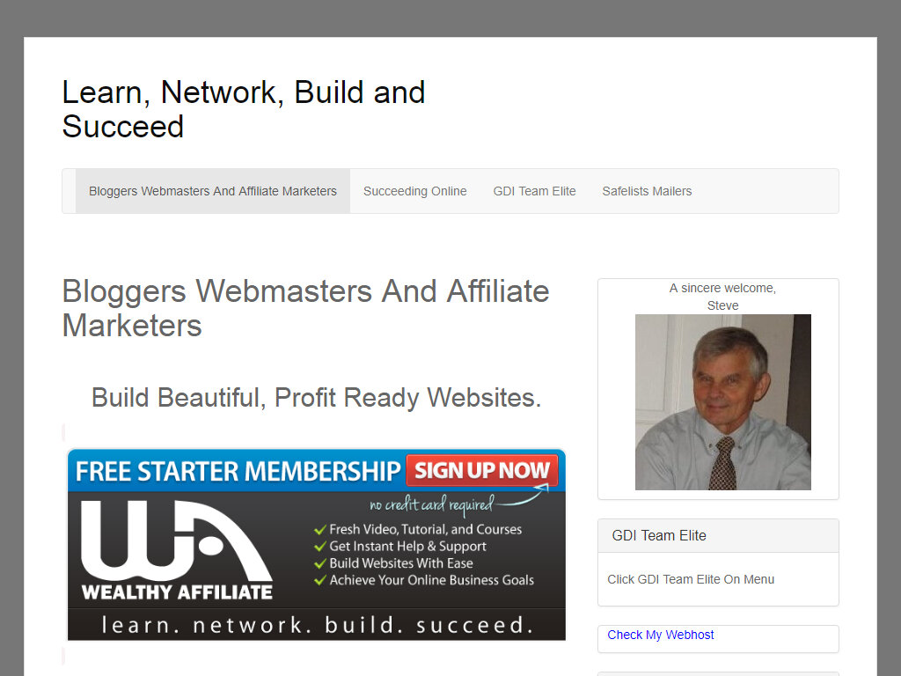The height and width of the screenshot is (676, 901).
Task: Click the 'learn. network. build. succeed.' banner footer
Action: coord(317,625)
